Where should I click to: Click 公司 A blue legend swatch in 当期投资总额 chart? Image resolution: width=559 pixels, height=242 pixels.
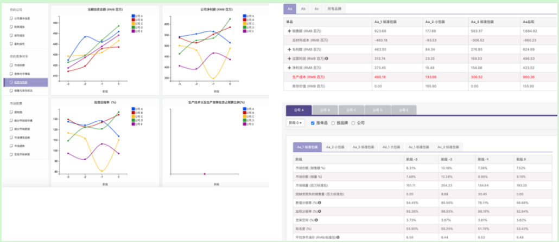pos(134,17)
